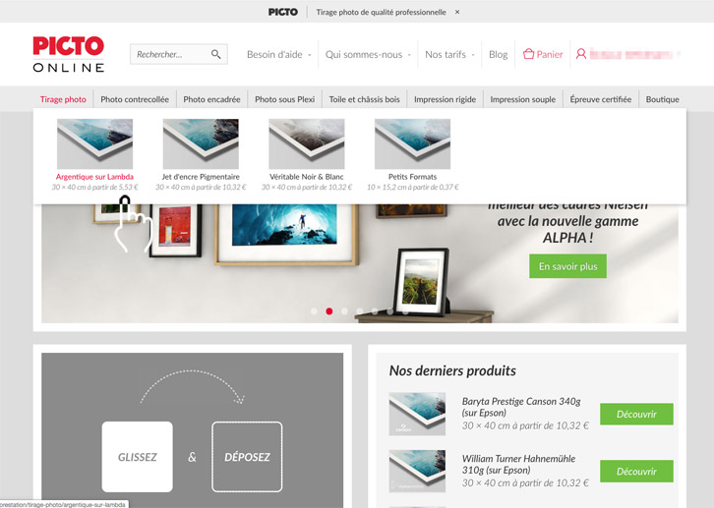
Task: Open the Panier shopping bag icon
Action: pos(528,54)
